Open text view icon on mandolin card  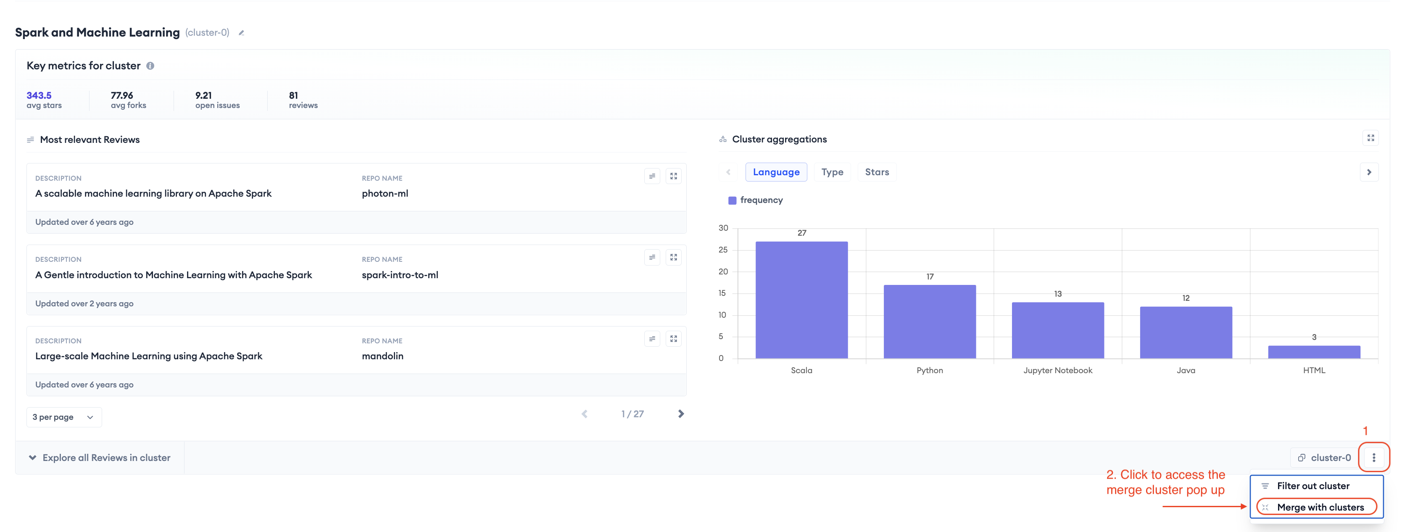point(652,339)
